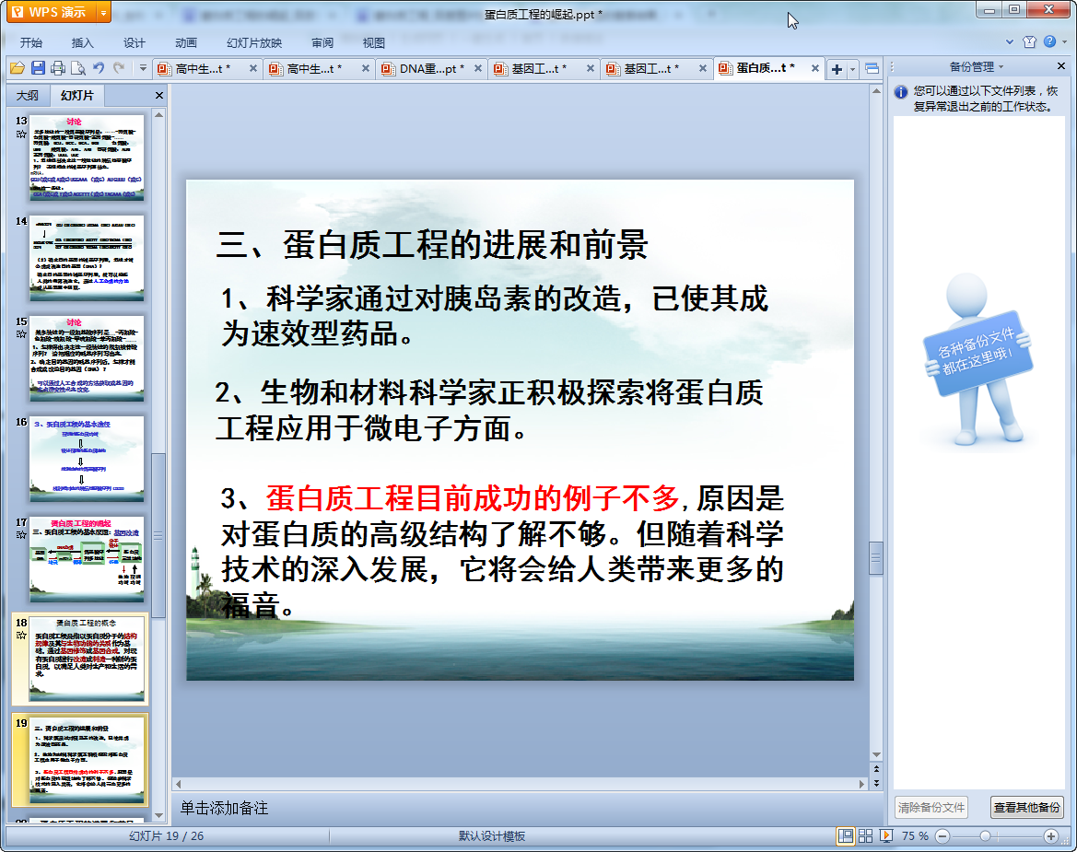Close the 备份管理 backup panel
Image resolution: width=1077 pixels, height=852 pixels.
point(1061,66)
